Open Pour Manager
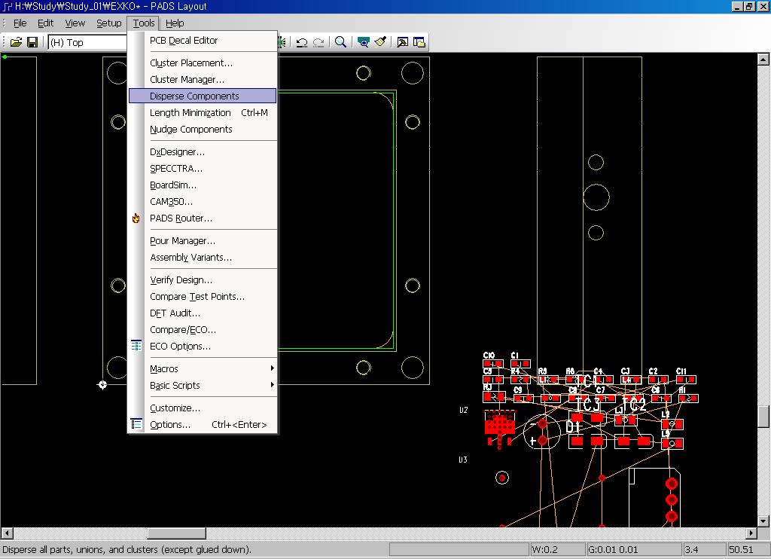This screenshot has width=771, height=559. point(203,240)
